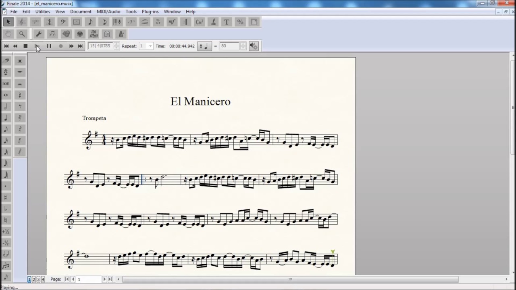
Task: Select the Staff tool treble clef icon
Action: pos(22,22)
